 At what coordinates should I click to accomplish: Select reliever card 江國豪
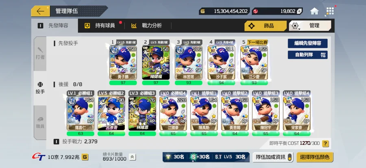pyautogui.click(x=173, y=114)
